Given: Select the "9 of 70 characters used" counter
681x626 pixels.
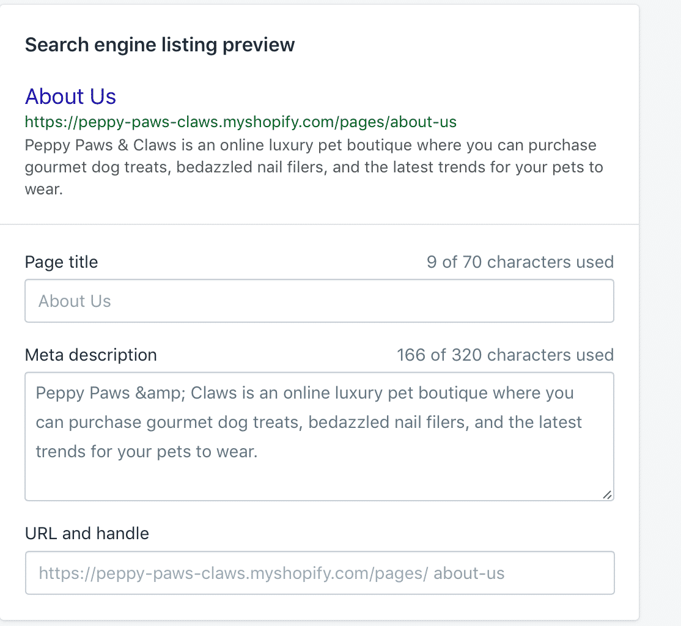Looking at the screenshot, I should pos(520,262).
